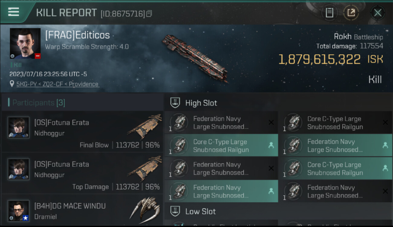
Task: Open the kill report clipboard icon
Action: [329, 13]
